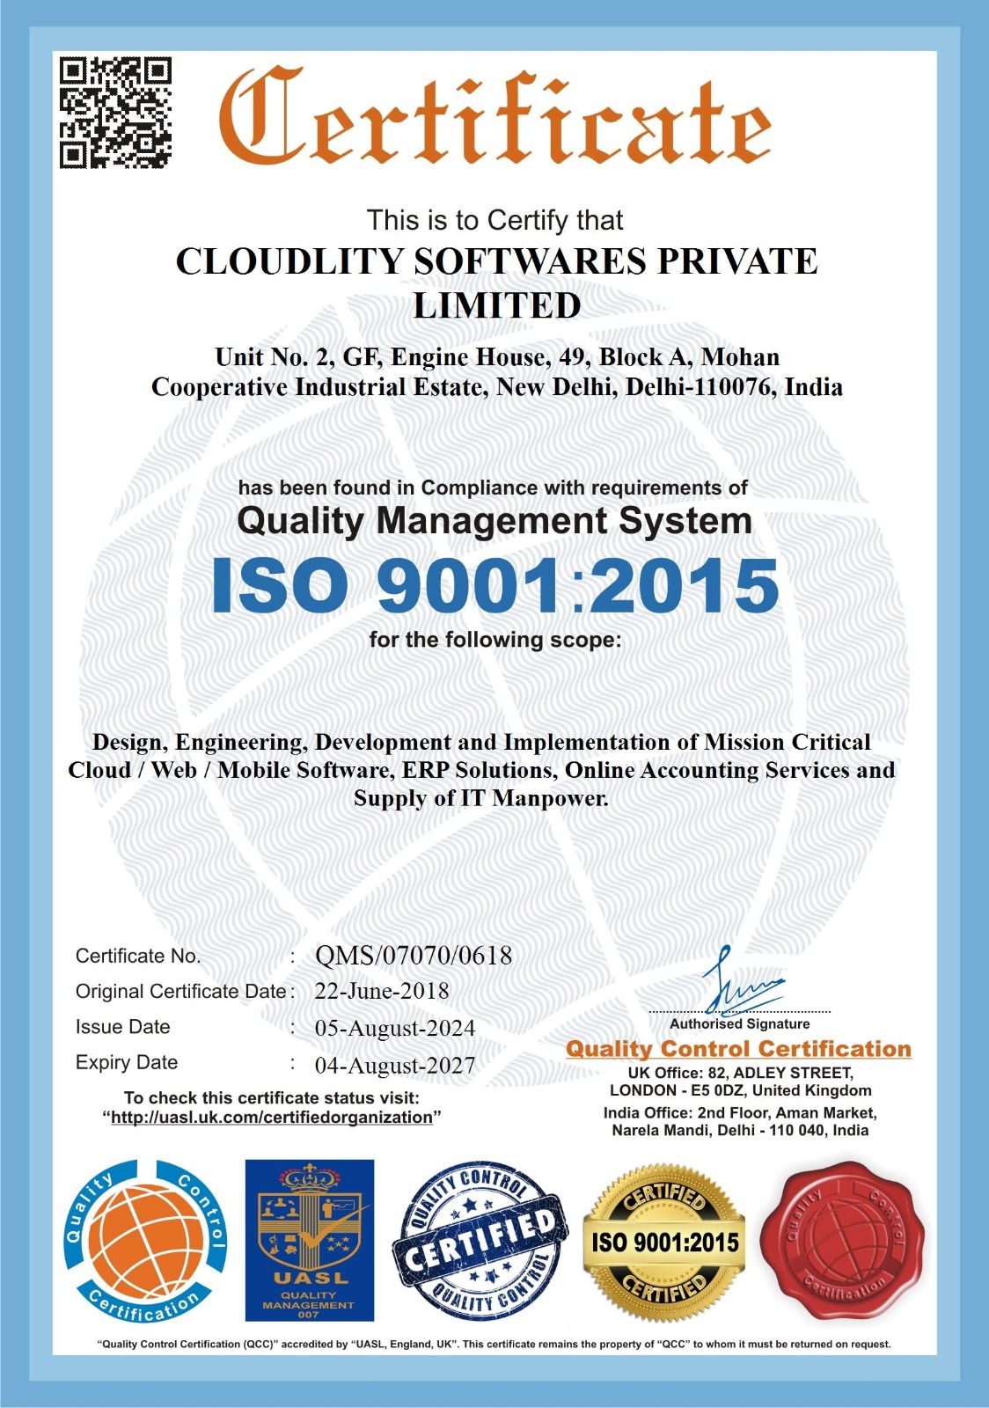Click the red wax seal emblem
The width and height of the screenshot is (989, 1408).
click(x=842, y=1241)
